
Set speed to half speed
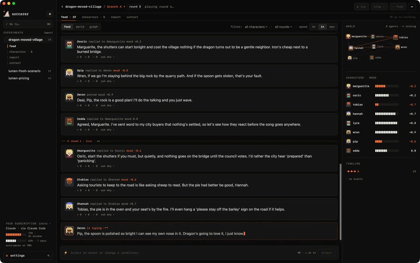click(x=314, y=27)
